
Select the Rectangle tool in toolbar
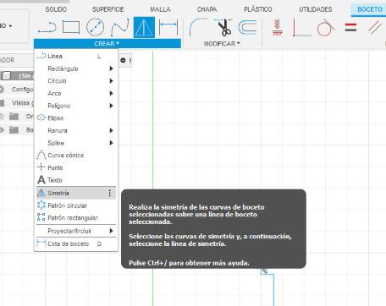pyautogui.click(x=71, y=27)
